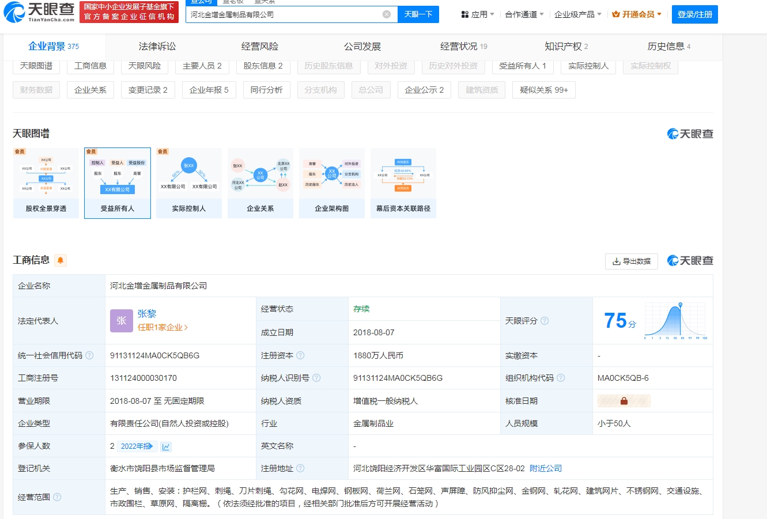This screenshot has height=519, width=767.
Task: Click the 张 avatar of legal representative
Action: click(x=121, y=321)
